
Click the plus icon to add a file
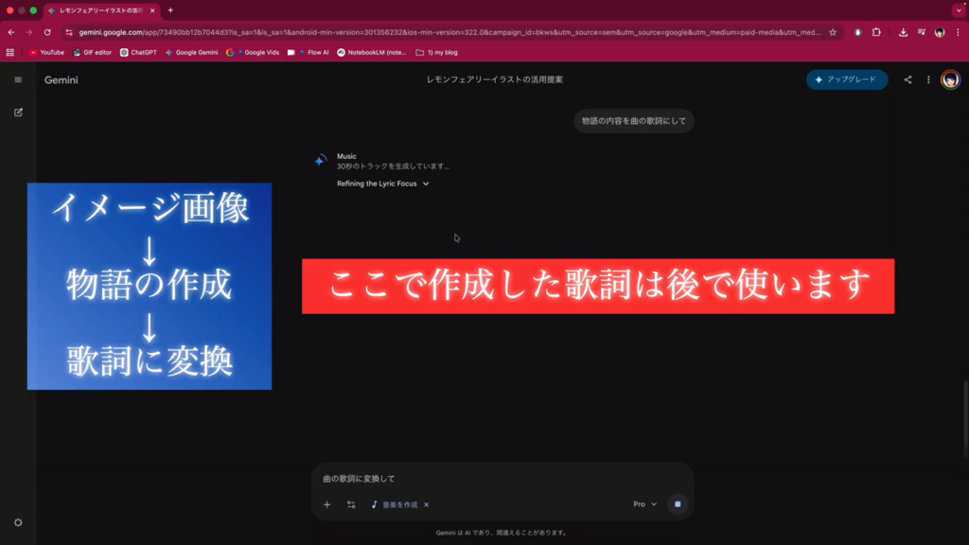327,504
